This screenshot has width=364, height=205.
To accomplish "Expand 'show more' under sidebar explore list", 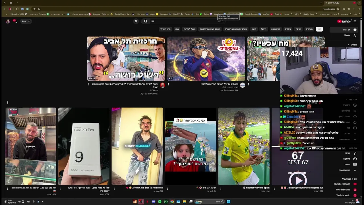I will pyautogui.click(x=348, y=170).
